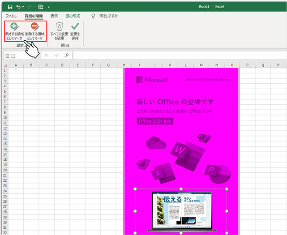The height and width of the screenshot is (235, 287).
Task: Click the right-middle handle of selection box
Action: pyautogui.click(x=227, y=211)
